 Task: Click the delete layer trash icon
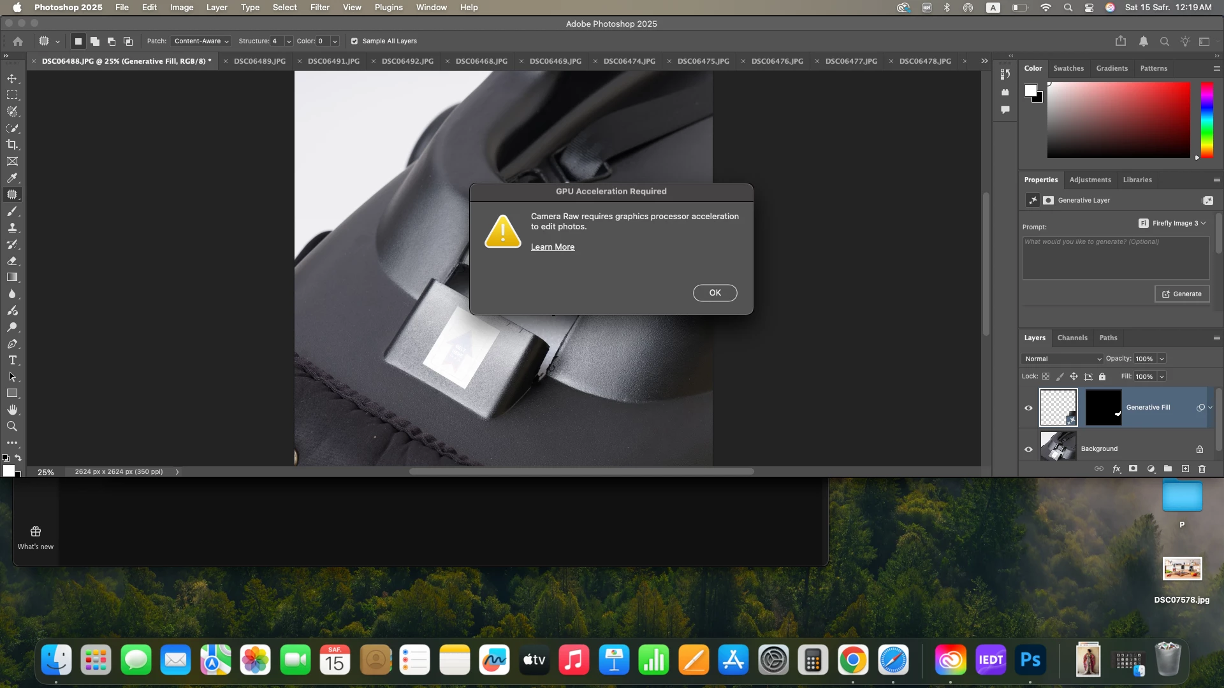coord(1202,469)
